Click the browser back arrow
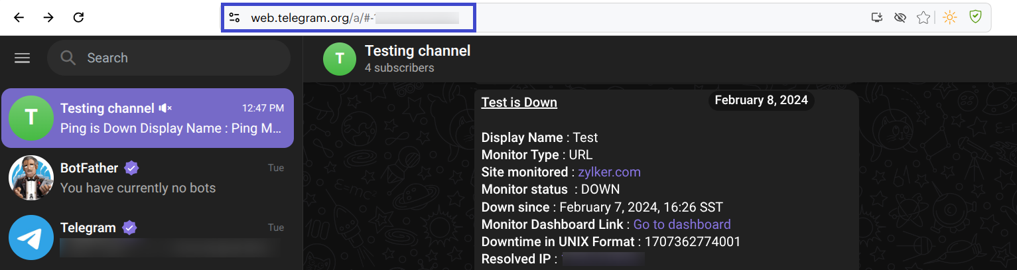This screenshot has height=270, width=1017. [x=19, y=18]
